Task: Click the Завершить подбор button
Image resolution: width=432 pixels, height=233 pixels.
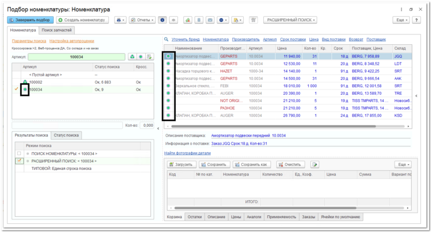Action: tap(31, 20)
